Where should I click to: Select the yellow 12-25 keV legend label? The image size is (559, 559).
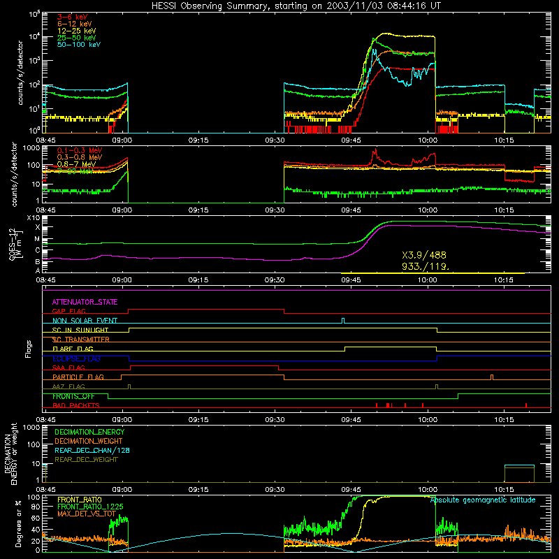point(76,31)
